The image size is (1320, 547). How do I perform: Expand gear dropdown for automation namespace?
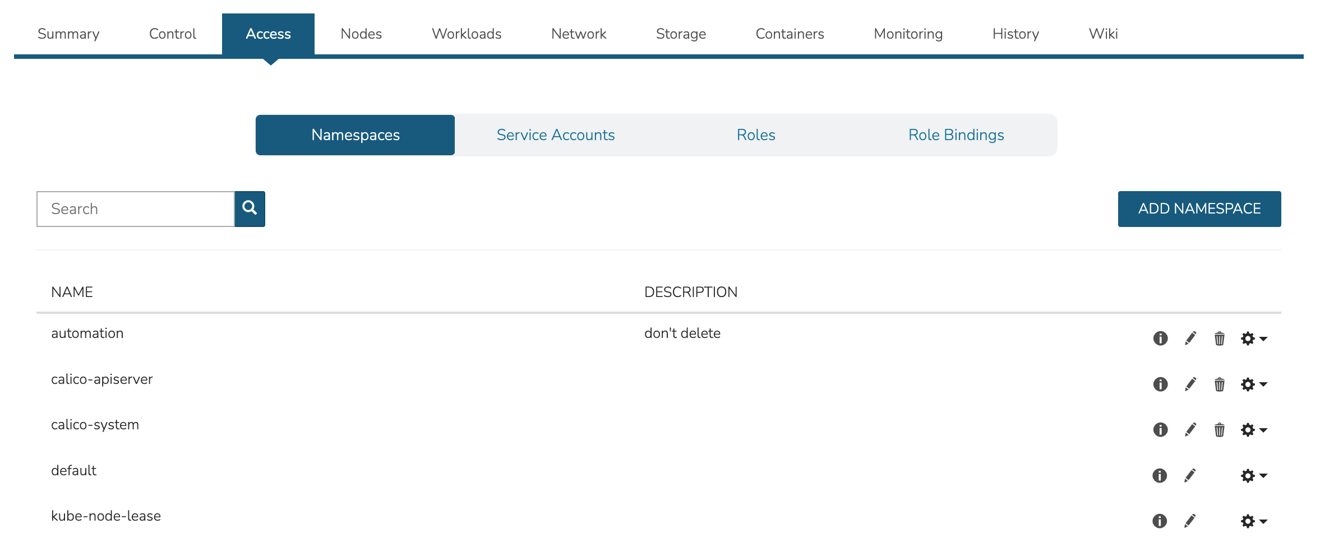point(1254,339)
